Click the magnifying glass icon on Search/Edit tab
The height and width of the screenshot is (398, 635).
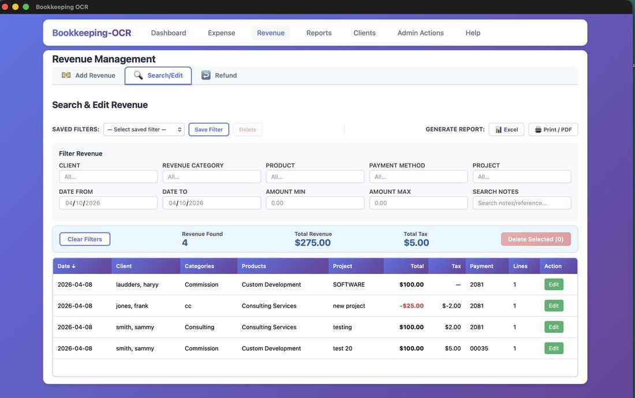pyautogui.click(x=138, y=75)
